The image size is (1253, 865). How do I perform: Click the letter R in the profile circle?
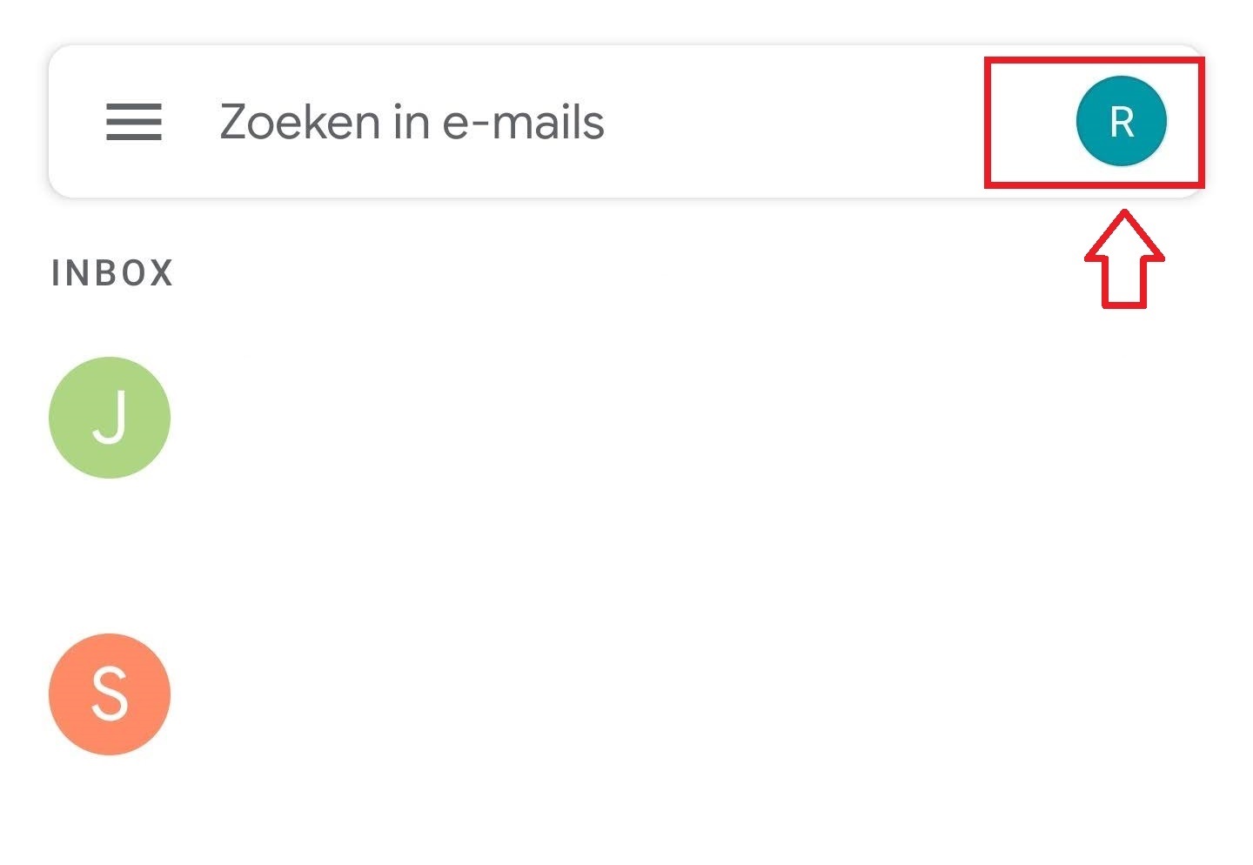1122,122
